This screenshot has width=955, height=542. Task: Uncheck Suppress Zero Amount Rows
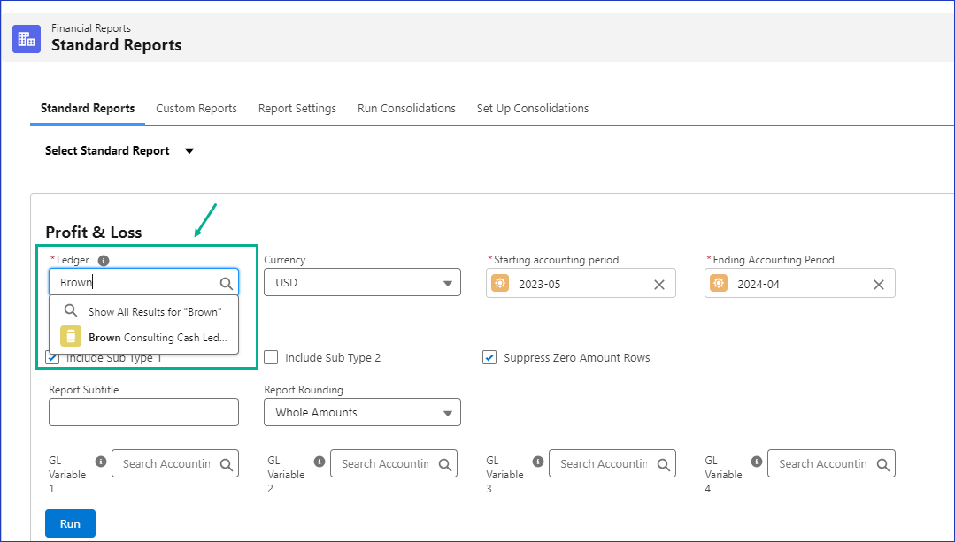(x=489, y=358)
